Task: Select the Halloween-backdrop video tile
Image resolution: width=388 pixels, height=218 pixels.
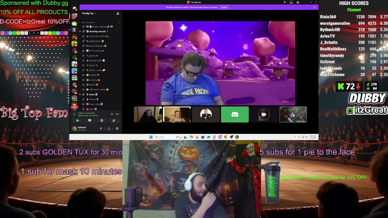Action: [x=293, y=114]
